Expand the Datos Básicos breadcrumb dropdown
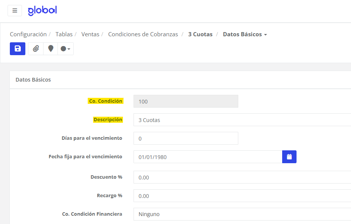This screenshot has height=224, width=351. pyautogui.click(x=245, y=34)
